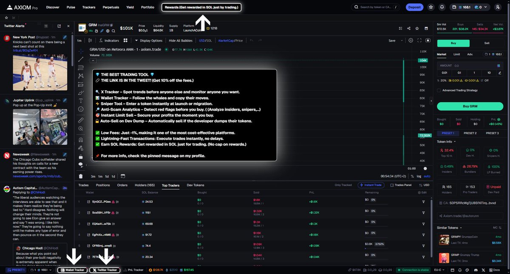Sort Similar Tokens by MC
Screen dimensions: 510x274
(496, 228)
